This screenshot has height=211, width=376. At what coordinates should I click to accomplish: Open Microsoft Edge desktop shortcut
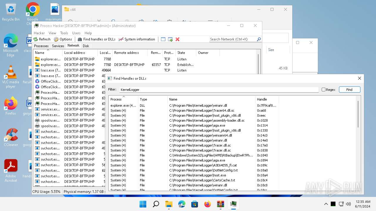pos(11,45)
